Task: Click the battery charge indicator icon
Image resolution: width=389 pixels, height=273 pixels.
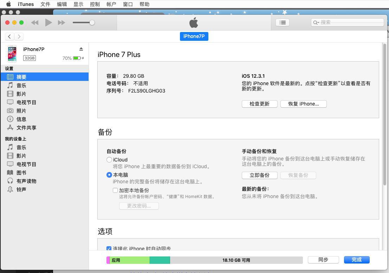Action: coord(77,58)
